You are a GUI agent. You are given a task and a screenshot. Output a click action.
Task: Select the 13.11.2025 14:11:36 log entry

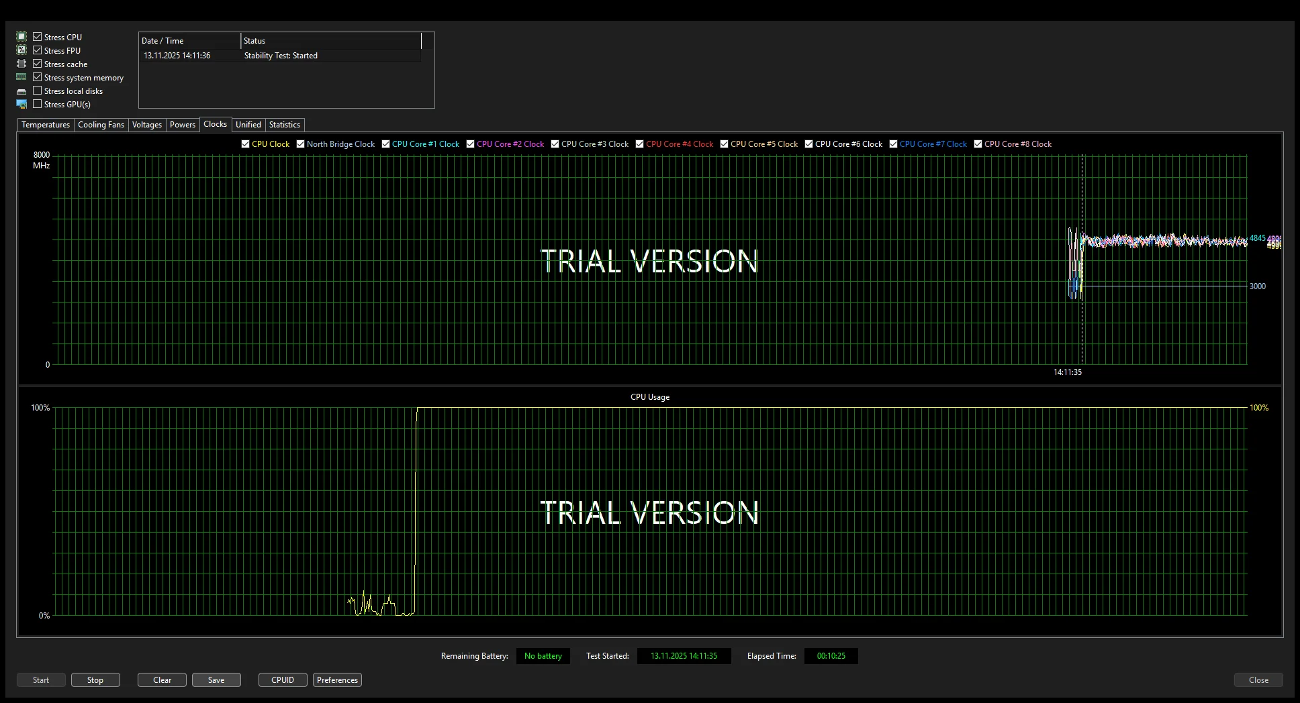pyautogui.click(x=280, y=56)
